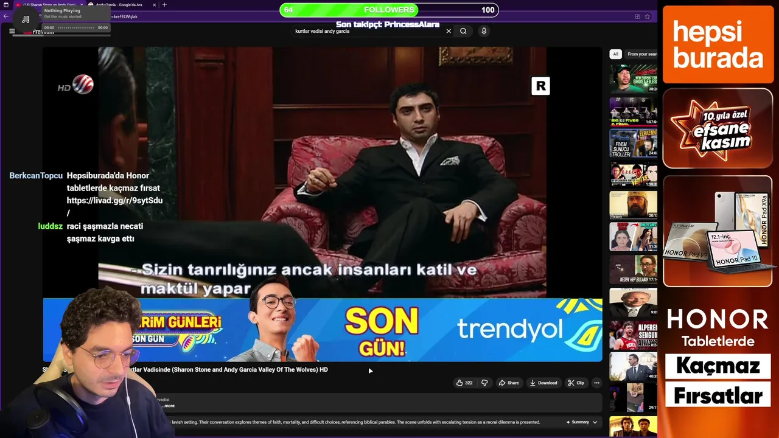Create a Clip with the scissors button
The width and height of the screenshot is (779, 438).
tap(576, 383)
